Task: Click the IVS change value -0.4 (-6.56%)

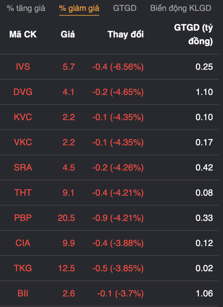Action: click(x=118, y=67)
